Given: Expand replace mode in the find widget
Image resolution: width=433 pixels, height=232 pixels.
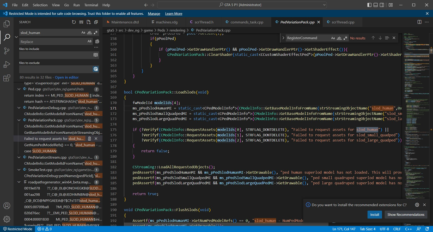Looking at the screenshot, I should point(283,38).
